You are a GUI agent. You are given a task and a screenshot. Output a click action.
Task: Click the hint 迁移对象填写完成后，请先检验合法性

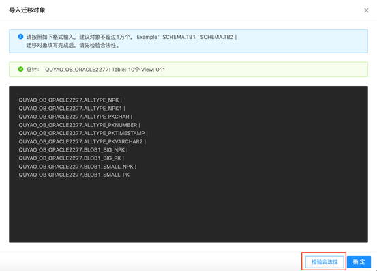(x=73, y=45)
